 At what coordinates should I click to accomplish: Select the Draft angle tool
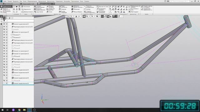click(x=49, y=12)
